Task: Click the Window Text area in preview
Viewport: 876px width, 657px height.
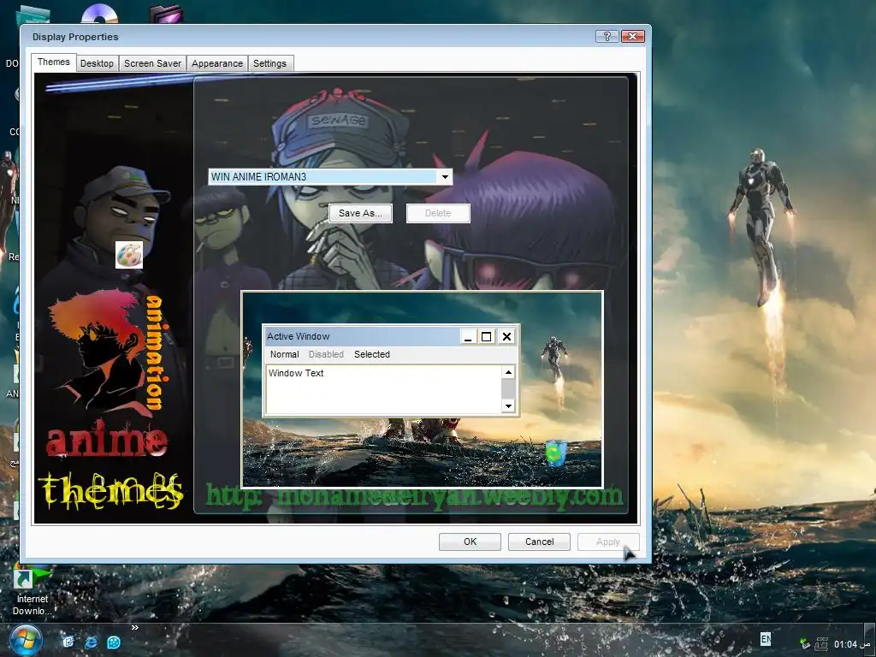Action: click(383, 389)
